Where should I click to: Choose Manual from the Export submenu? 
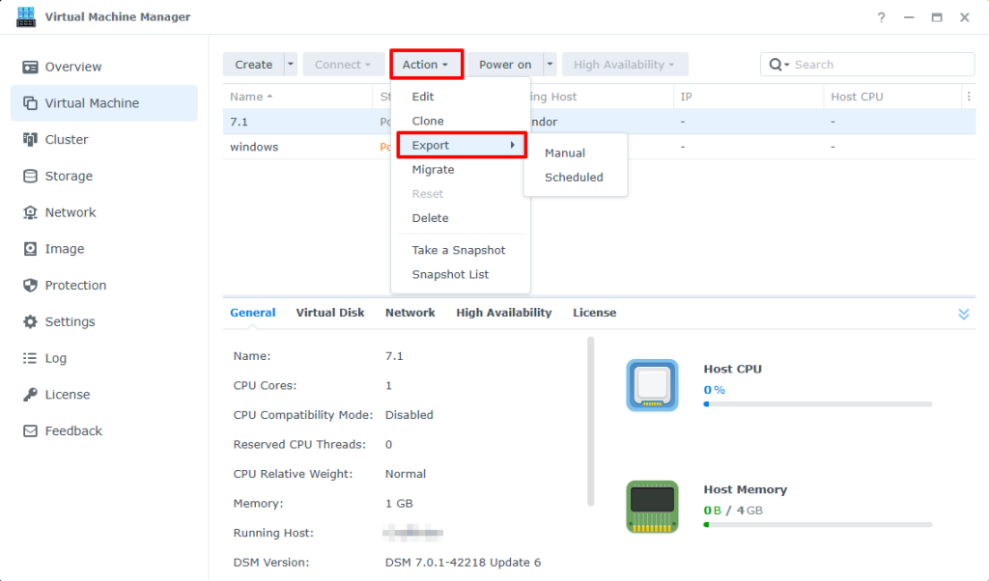pos(565,153)
